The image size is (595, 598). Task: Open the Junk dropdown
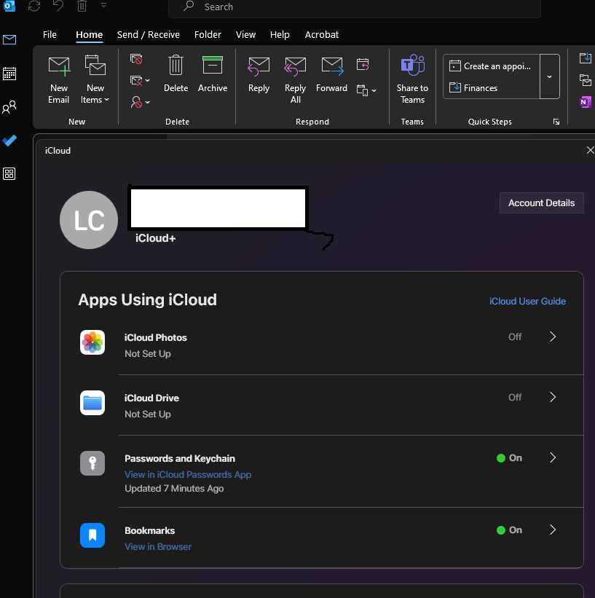pyautogui.click(x=140, y=102)
